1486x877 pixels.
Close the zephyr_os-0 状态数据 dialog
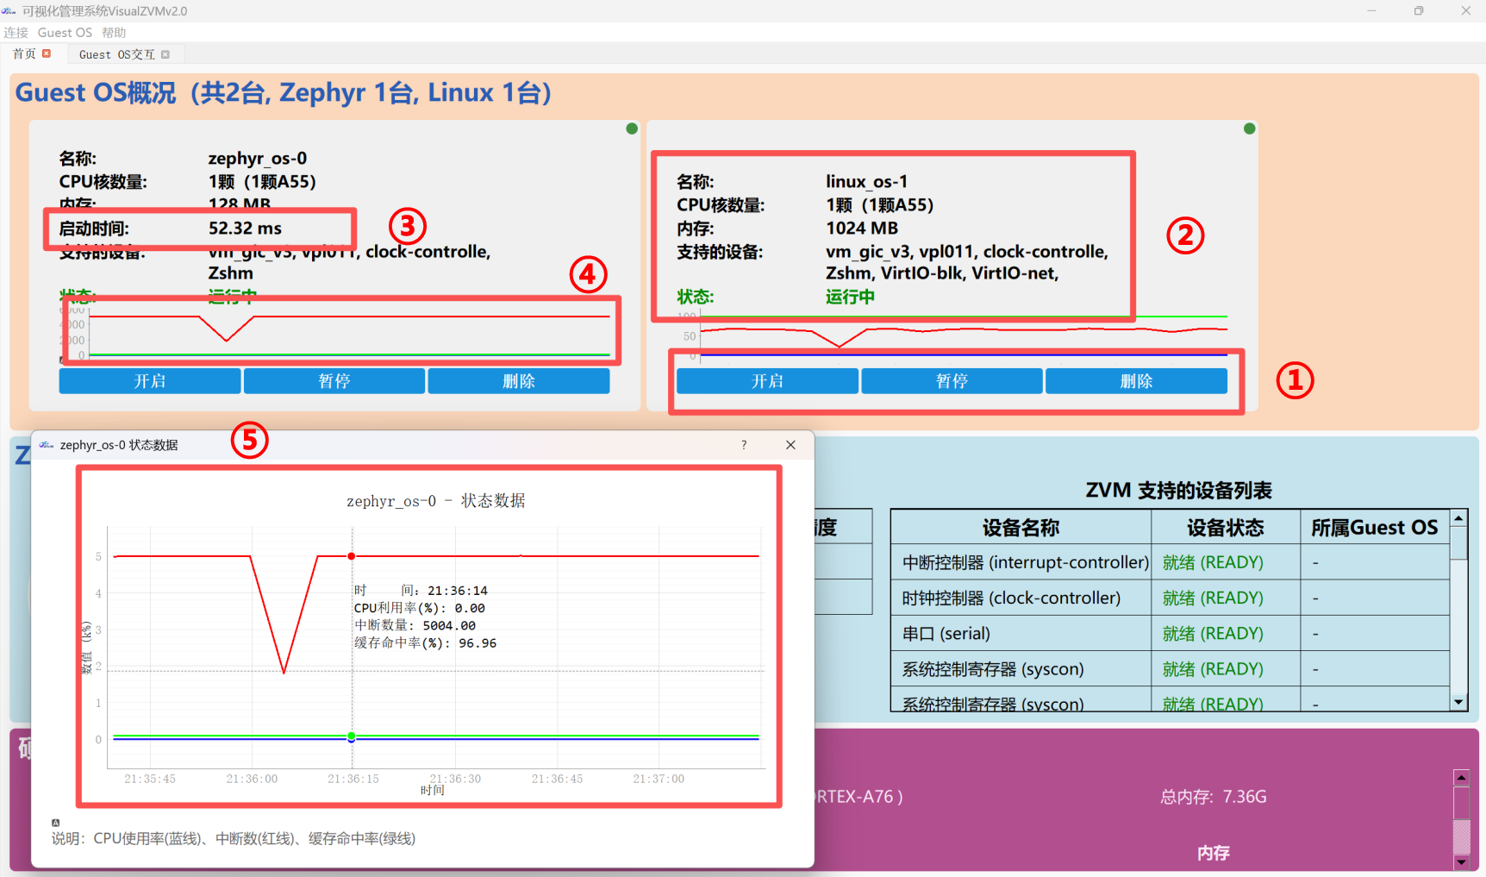pos(790,445)
